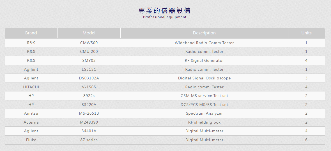Select model cell CMW500
Screen dimensions: 331x151
pos(89,43)
